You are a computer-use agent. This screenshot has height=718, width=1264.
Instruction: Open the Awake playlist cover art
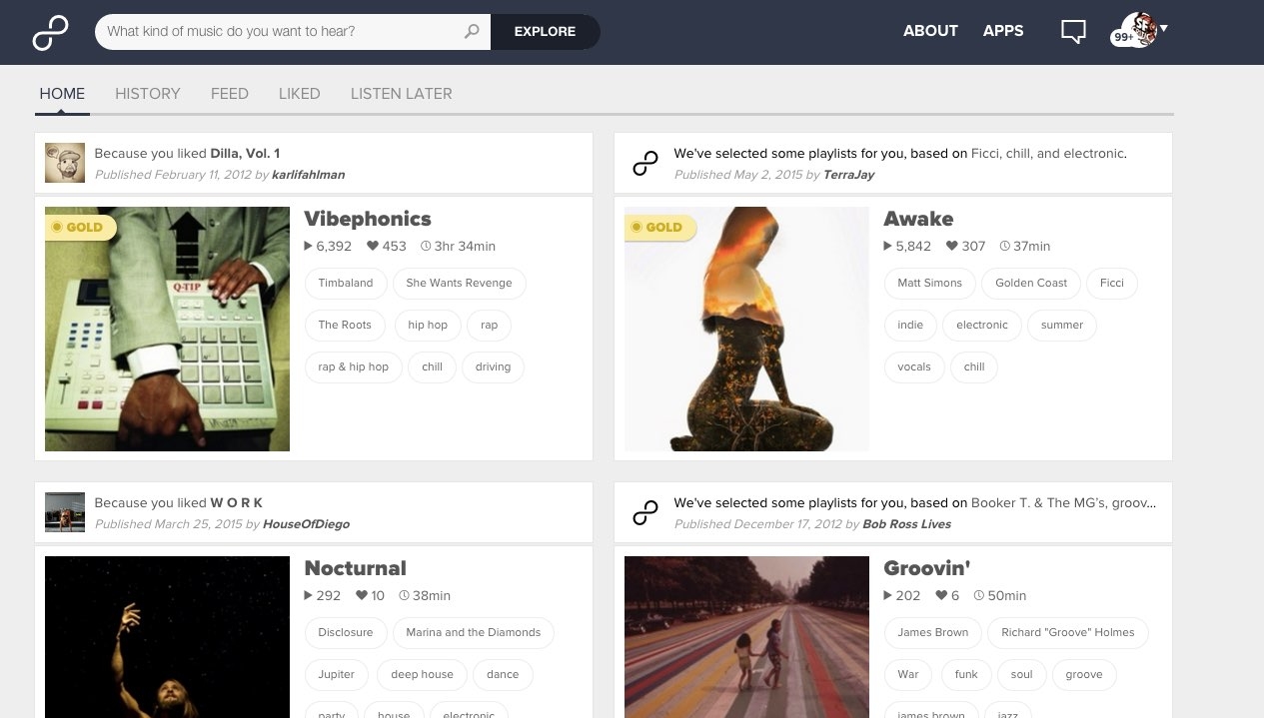point(746,330)
